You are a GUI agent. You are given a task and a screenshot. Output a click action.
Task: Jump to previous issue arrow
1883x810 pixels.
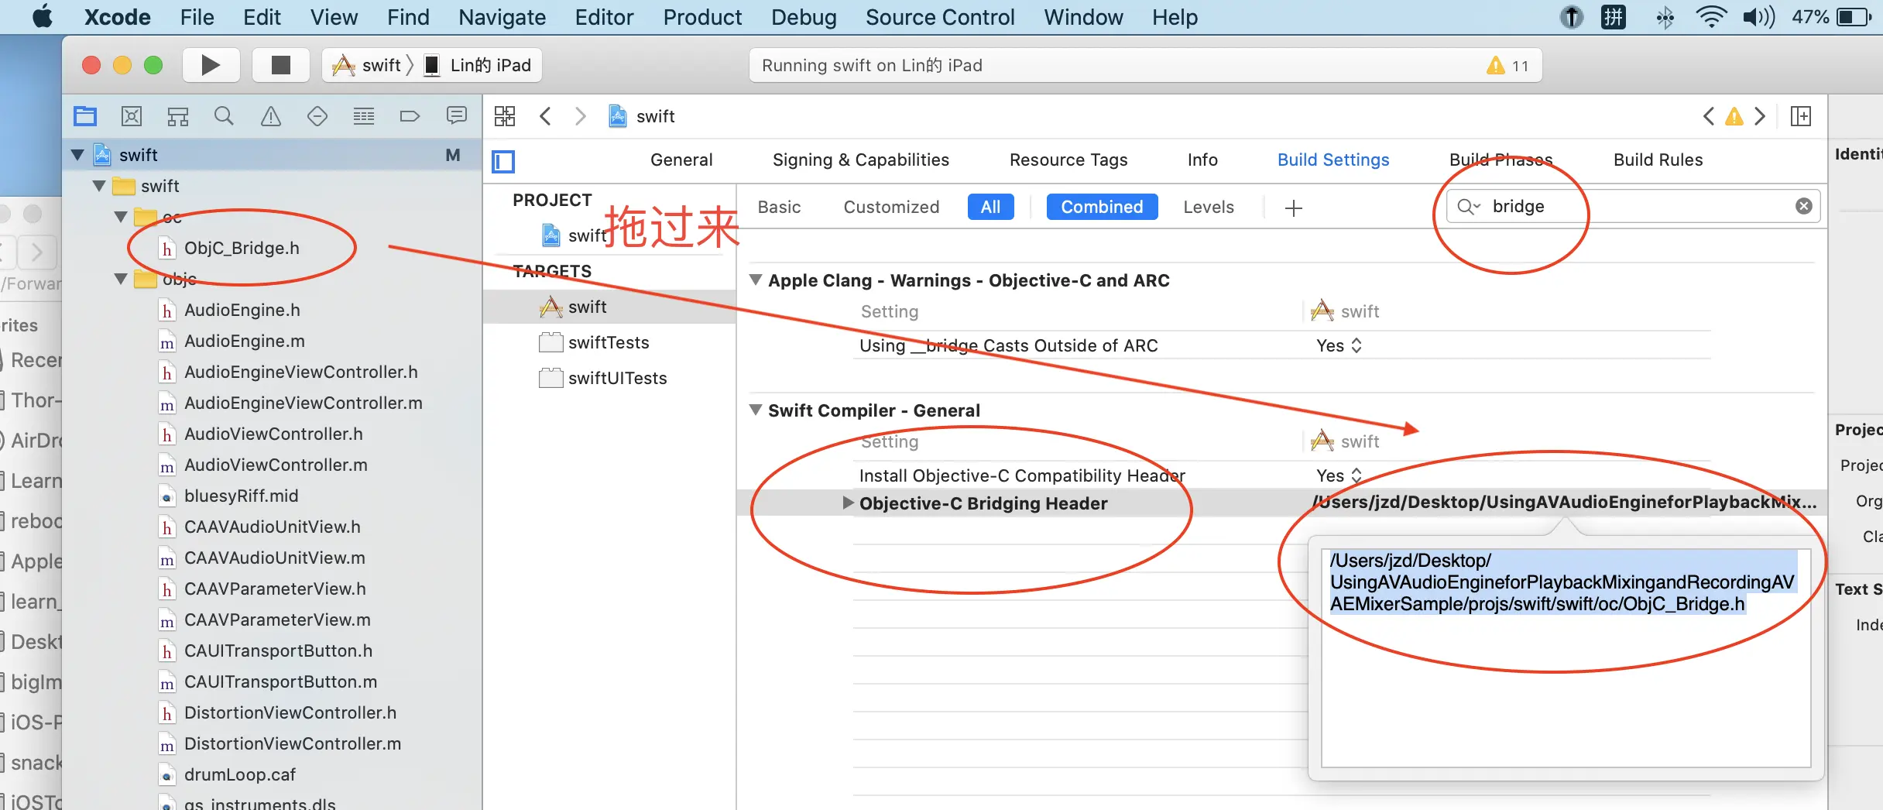coord(1709,116)
